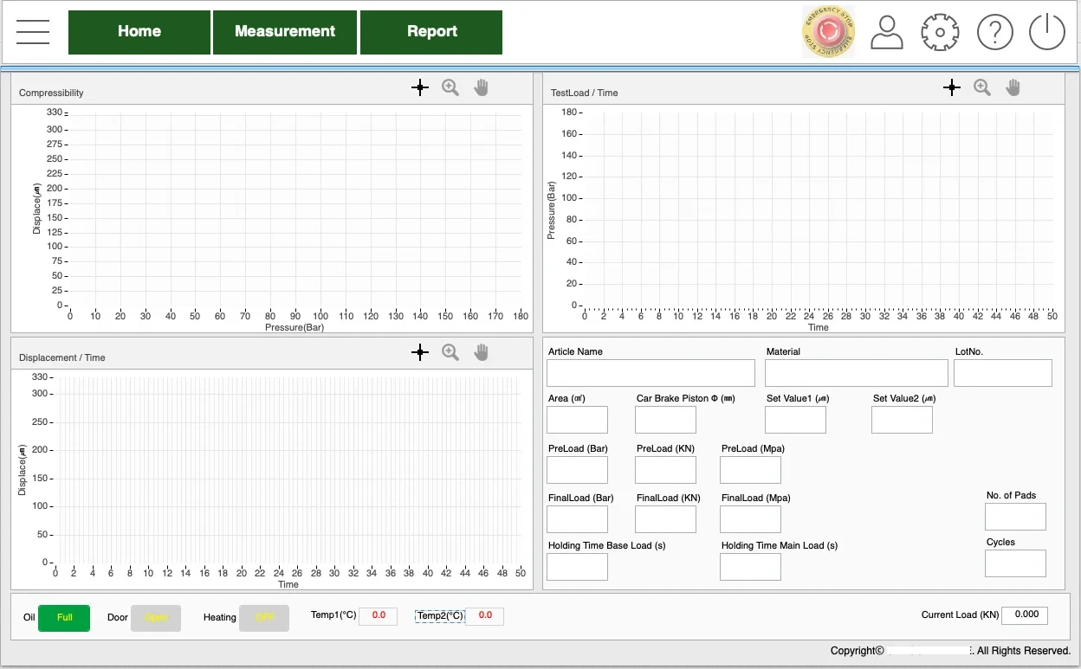Image resolution: width=1081 pixels, height=669 pixels.
Task: Open the Report tab
Action: tap(431, 32)
